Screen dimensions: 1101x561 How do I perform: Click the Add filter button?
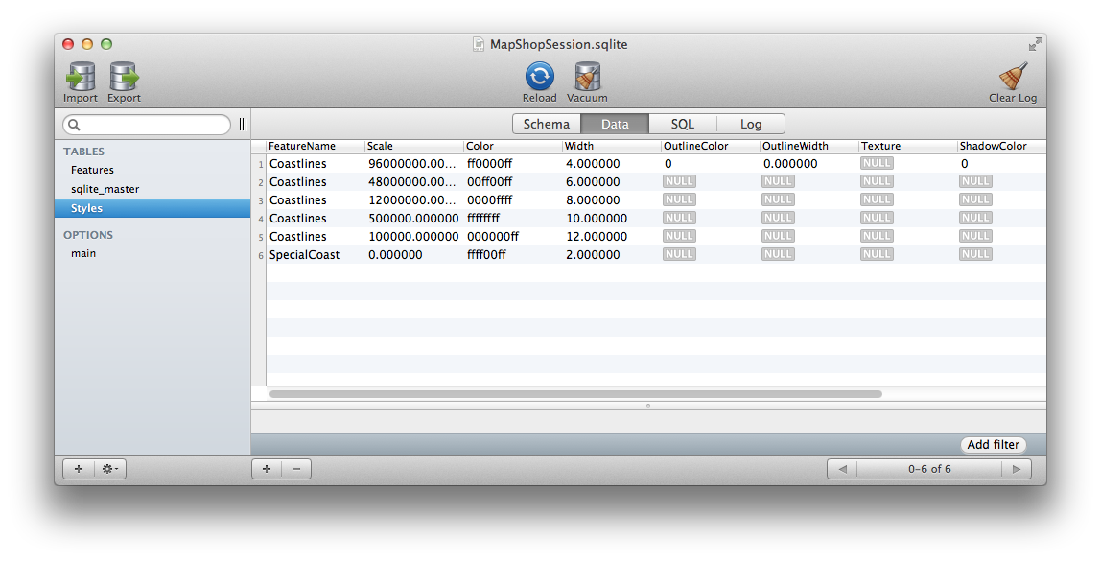coord(993,445)
